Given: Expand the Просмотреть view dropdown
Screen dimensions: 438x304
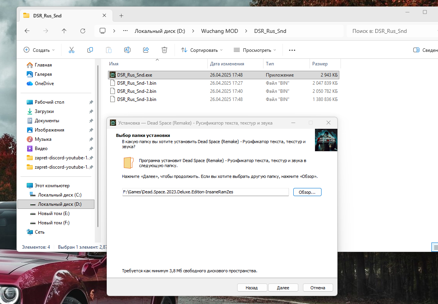Looking at the screenshot, I should point(255,50).
